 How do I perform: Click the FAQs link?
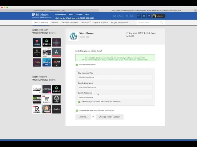point(87,14)
